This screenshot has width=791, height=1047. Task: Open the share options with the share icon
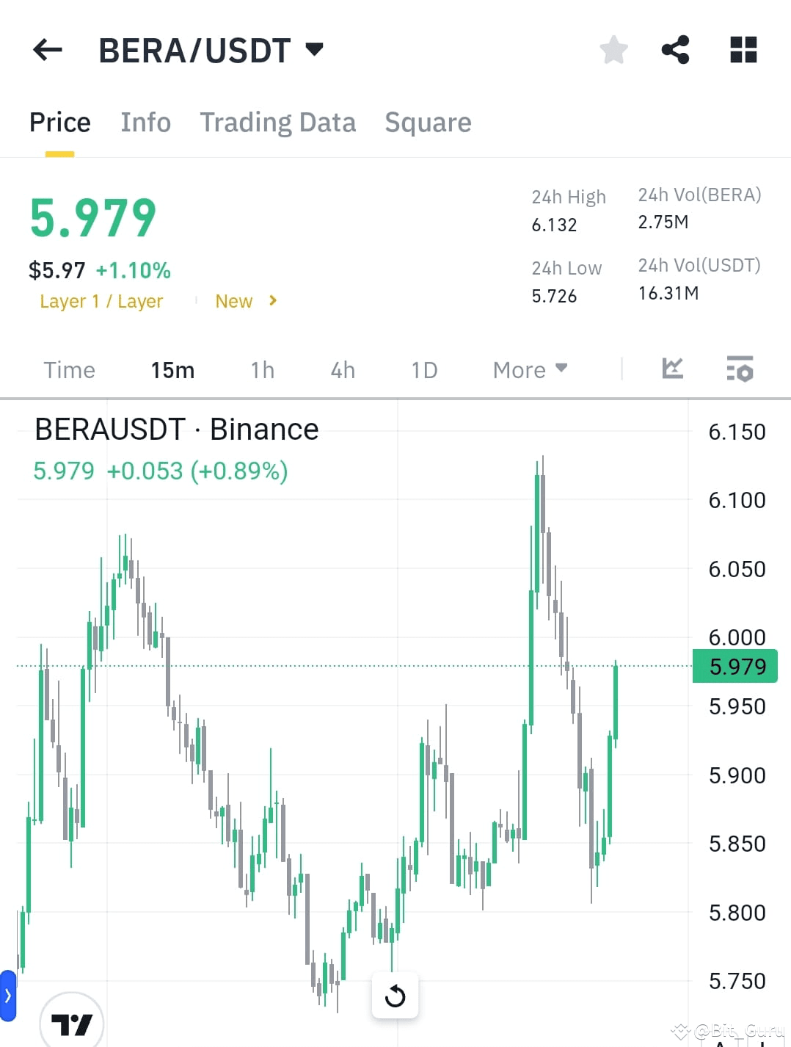(675, 49)
